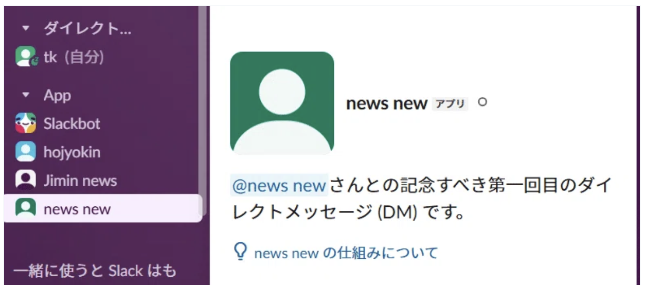Click the @news new mention link
Screen dimensions: 645x285
coord(279,185)
